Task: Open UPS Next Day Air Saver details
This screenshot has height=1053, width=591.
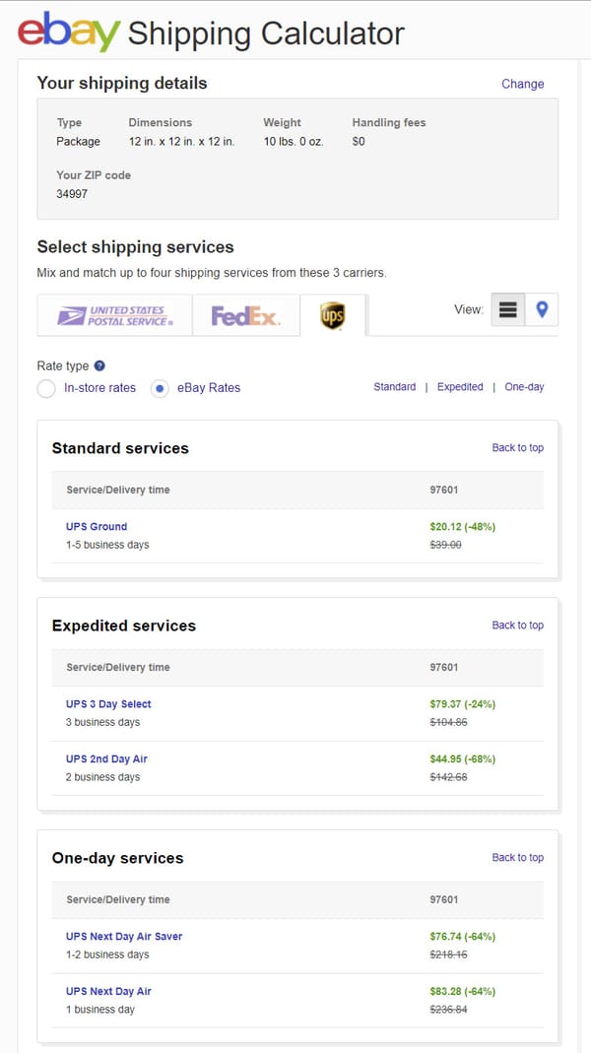Action: click(x=123, y=936)
